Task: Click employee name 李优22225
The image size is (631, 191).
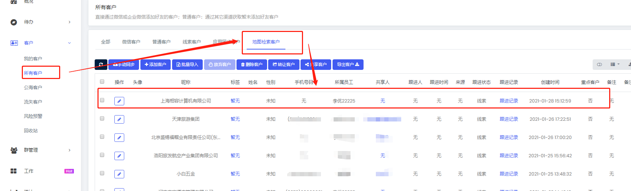Action: (344, 101)
